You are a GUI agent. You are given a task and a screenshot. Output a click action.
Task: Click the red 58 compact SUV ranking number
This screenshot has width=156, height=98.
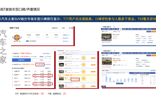tap(42, 94)
